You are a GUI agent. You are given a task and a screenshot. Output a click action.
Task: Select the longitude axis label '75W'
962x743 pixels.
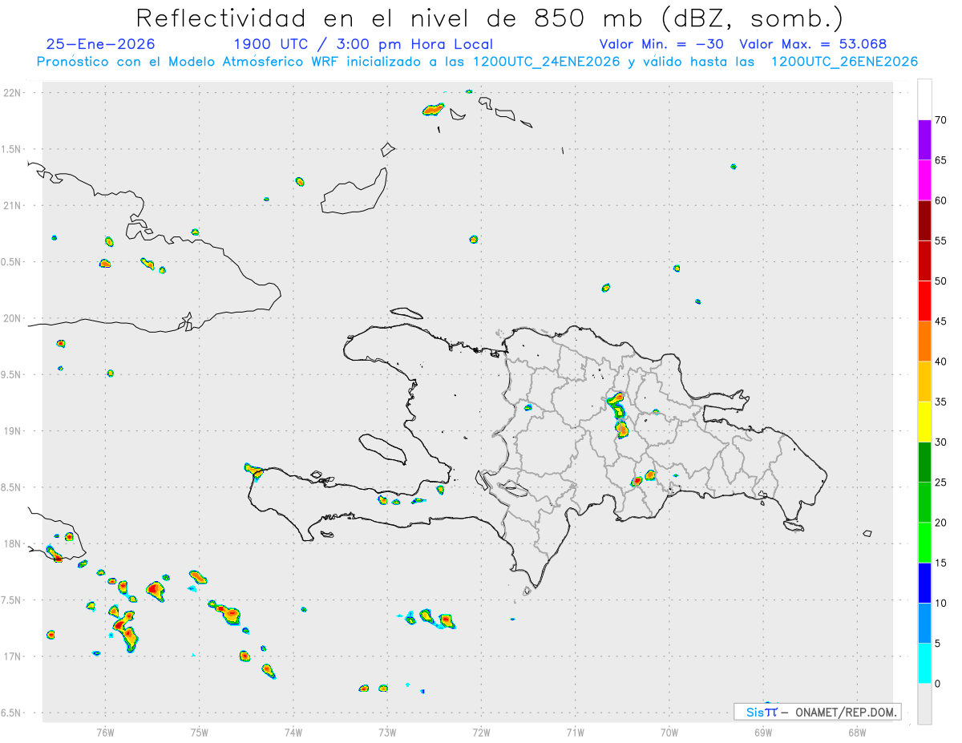[199, 732]
